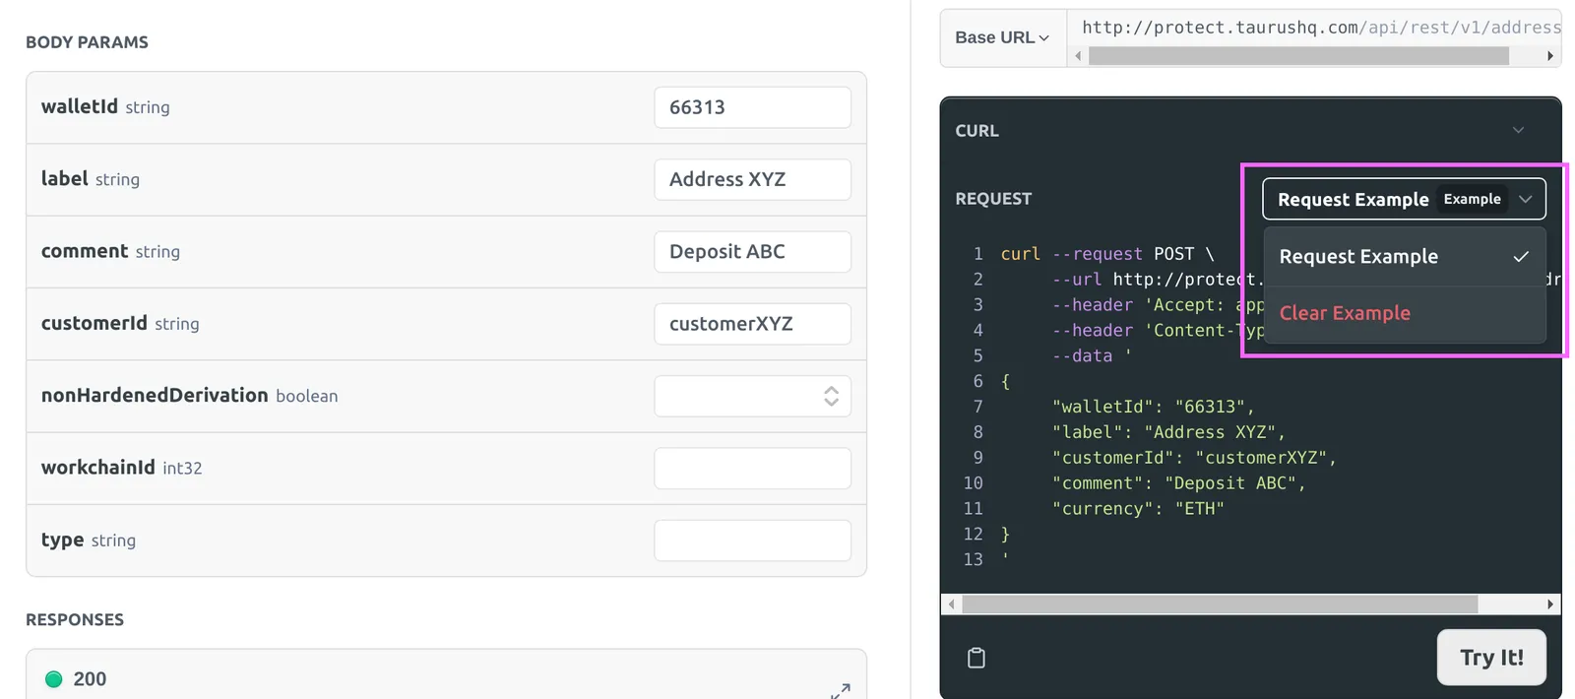Click the workchainId parameter label

97,467
